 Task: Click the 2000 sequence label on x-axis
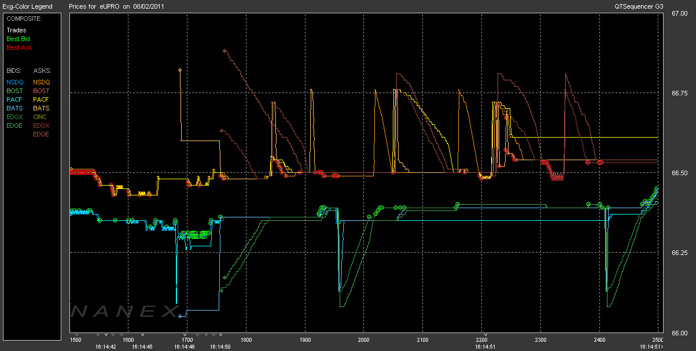point(364,340)
